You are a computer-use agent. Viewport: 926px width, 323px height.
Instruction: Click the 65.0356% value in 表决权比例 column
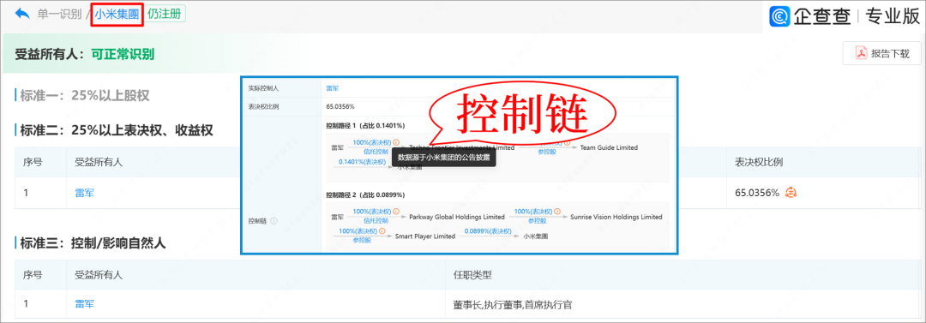coord(757,193)
